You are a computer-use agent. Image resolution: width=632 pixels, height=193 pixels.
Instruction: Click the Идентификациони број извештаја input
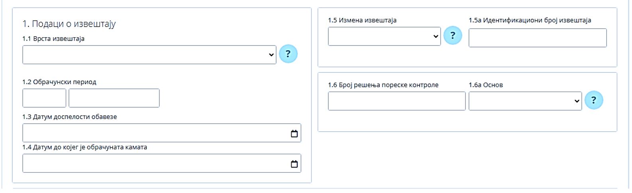(x=537, y=38)
